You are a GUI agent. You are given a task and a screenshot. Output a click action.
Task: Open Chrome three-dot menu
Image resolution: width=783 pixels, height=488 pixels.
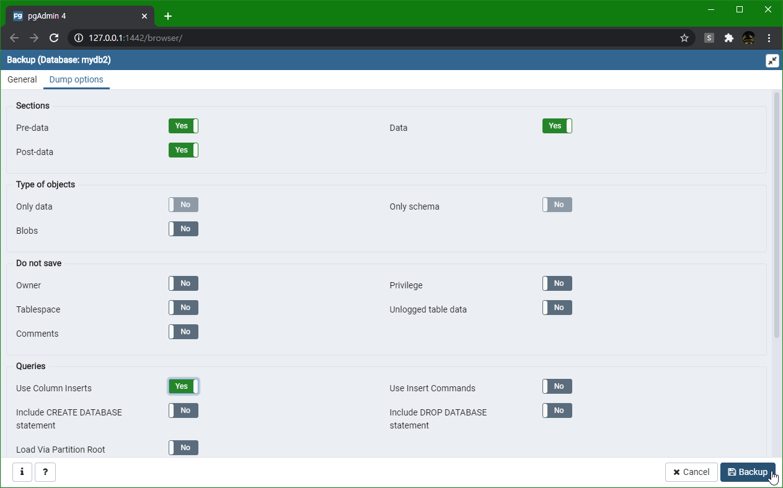coord(769,38)
